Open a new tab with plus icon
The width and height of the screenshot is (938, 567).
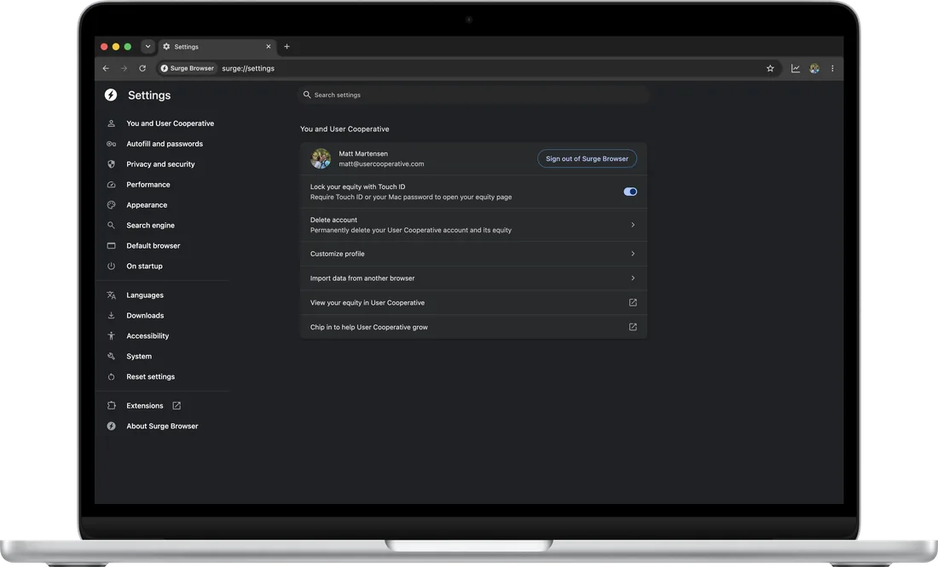pos(287,47)
